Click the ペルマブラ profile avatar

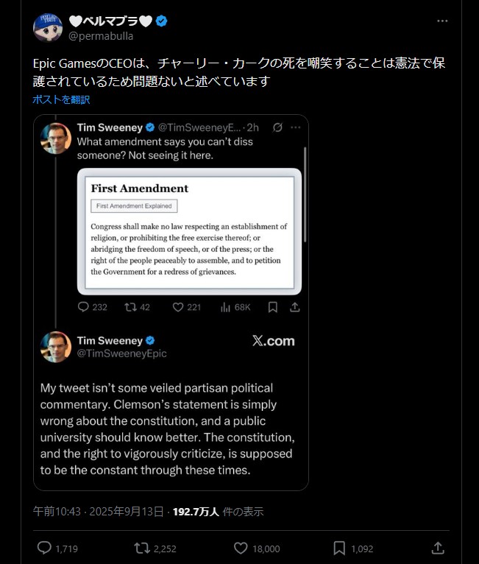point(48,27)
